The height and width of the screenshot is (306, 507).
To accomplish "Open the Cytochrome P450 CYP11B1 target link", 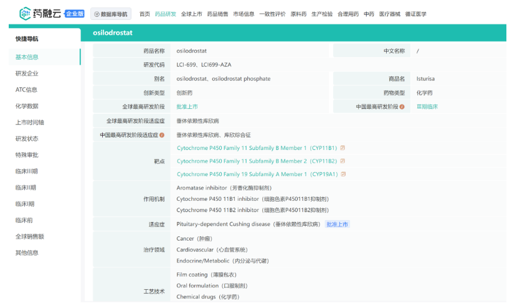I will (x=257, y=148).
